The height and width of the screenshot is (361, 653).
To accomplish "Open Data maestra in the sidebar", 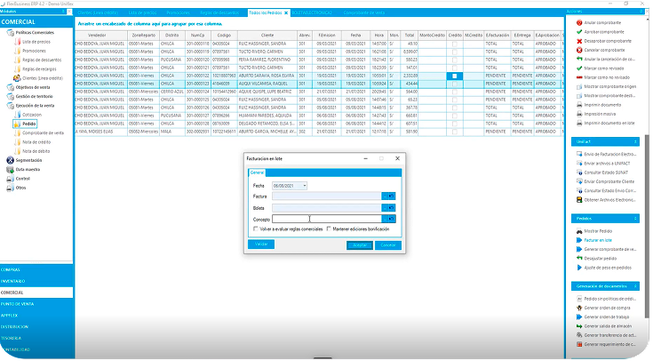I will point(10,168).
